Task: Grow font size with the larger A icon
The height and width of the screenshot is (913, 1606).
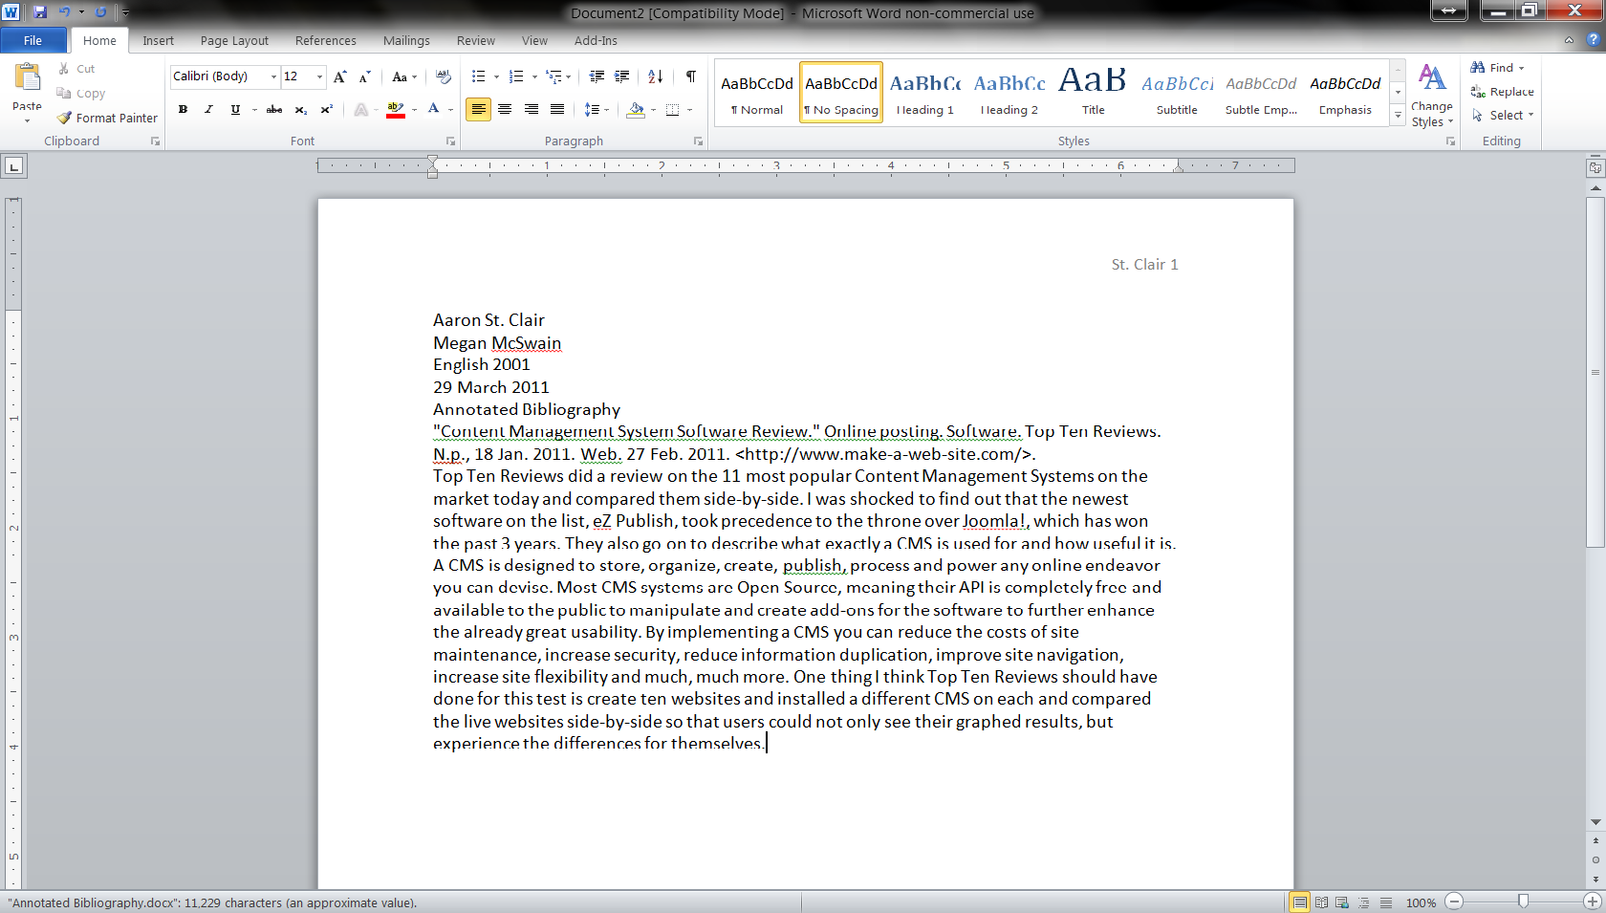Action: (340, 76)
